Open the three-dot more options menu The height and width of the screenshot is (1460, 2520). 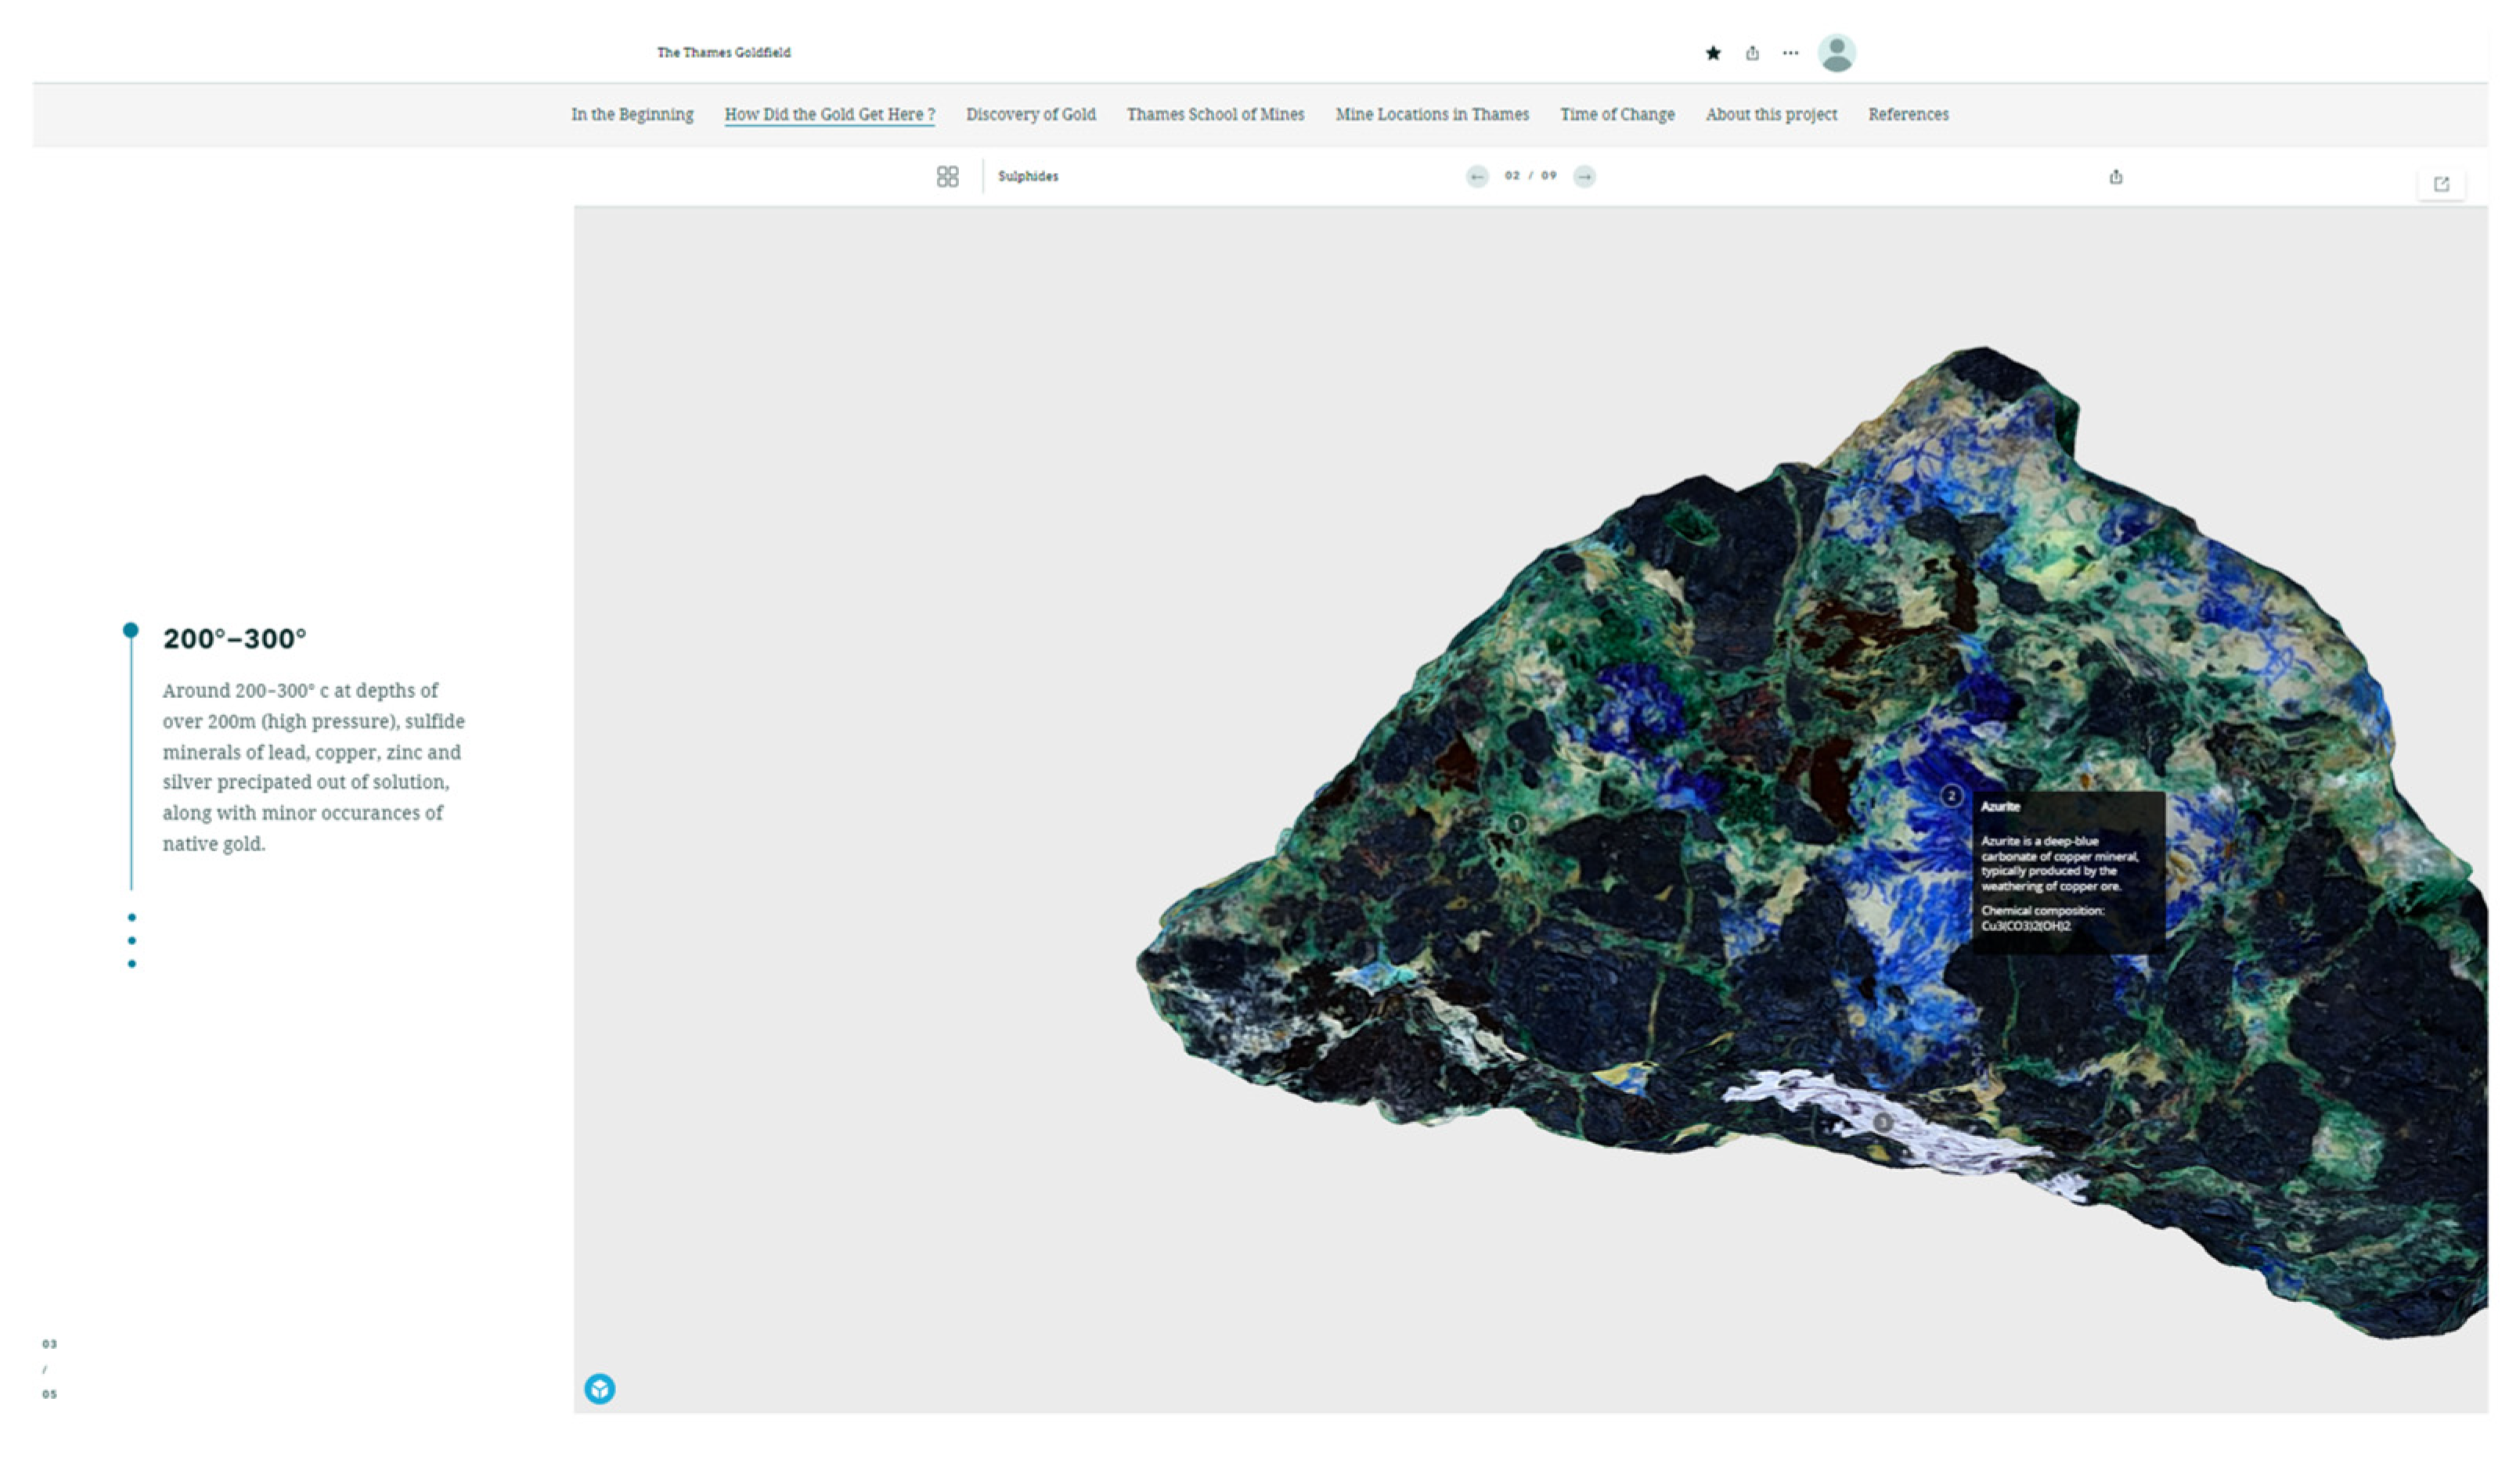point(1790,53)
